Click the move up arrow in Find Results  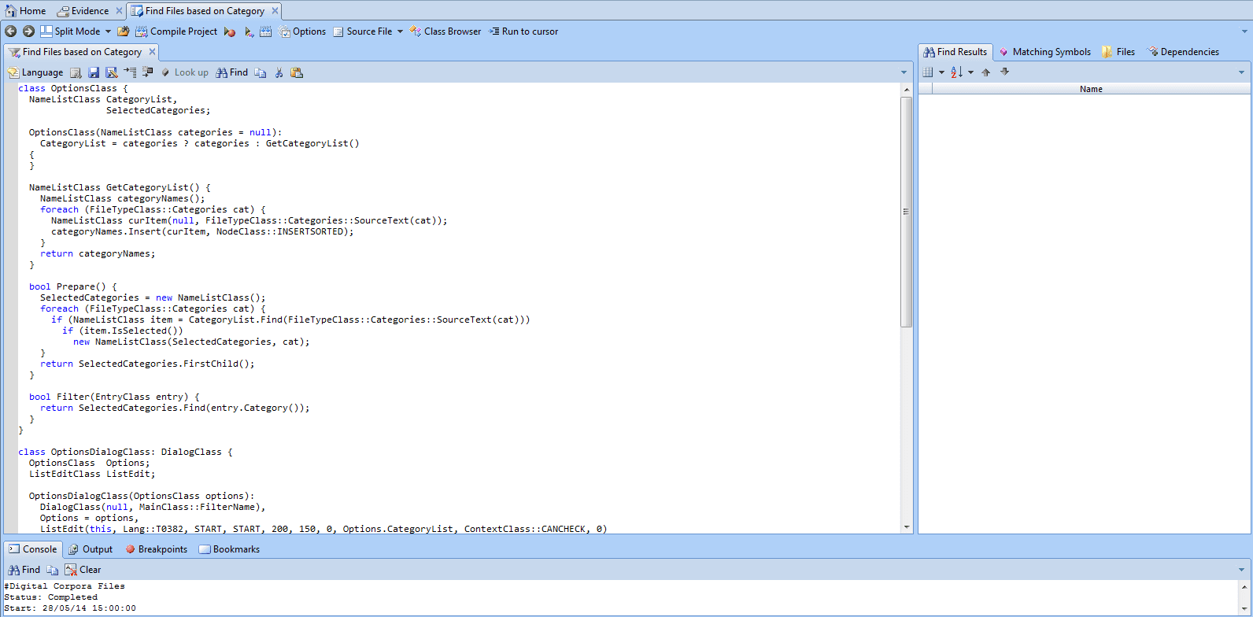986,72
